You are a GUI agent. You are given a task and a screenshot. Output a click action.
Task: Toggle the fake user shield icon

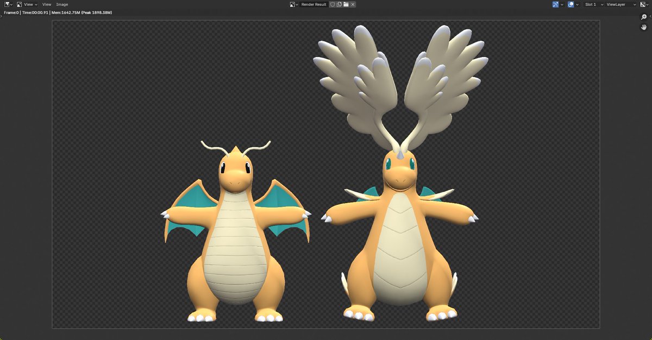333,4
